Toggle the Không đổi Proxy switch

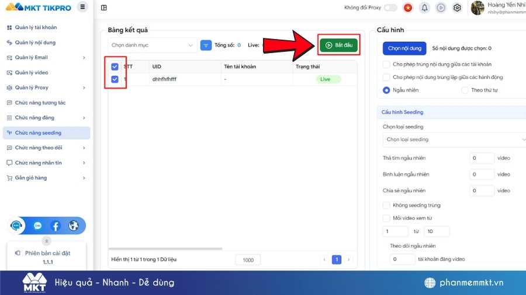tap(390, 8)
